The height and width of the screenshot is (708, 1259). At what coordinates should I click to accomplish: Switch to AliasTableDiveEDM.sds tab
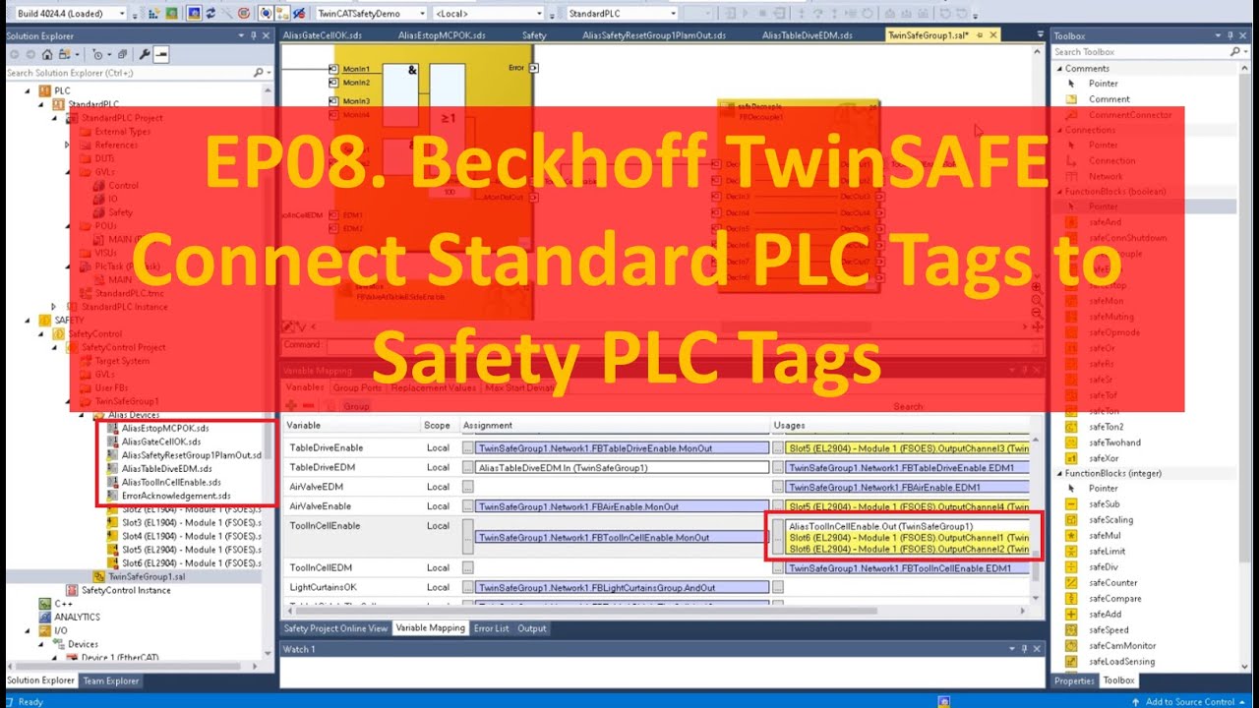coord(806,35)
